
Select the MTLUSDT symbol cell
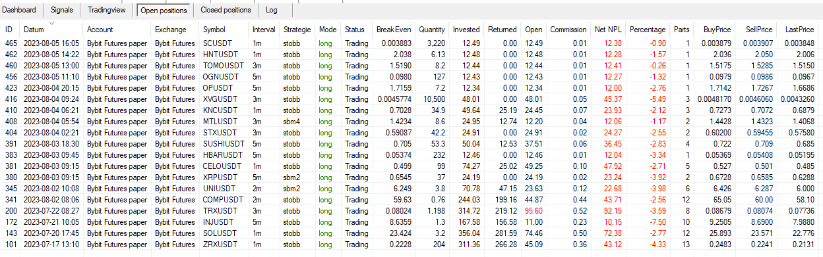point(218,121)
